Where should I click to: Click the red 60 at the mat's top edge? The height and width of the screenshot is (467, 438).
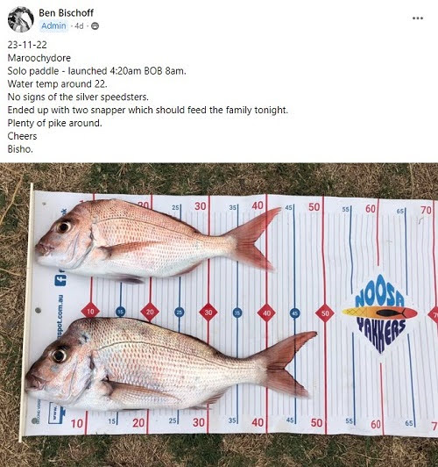pyautogui.click(x=371, y=209)
